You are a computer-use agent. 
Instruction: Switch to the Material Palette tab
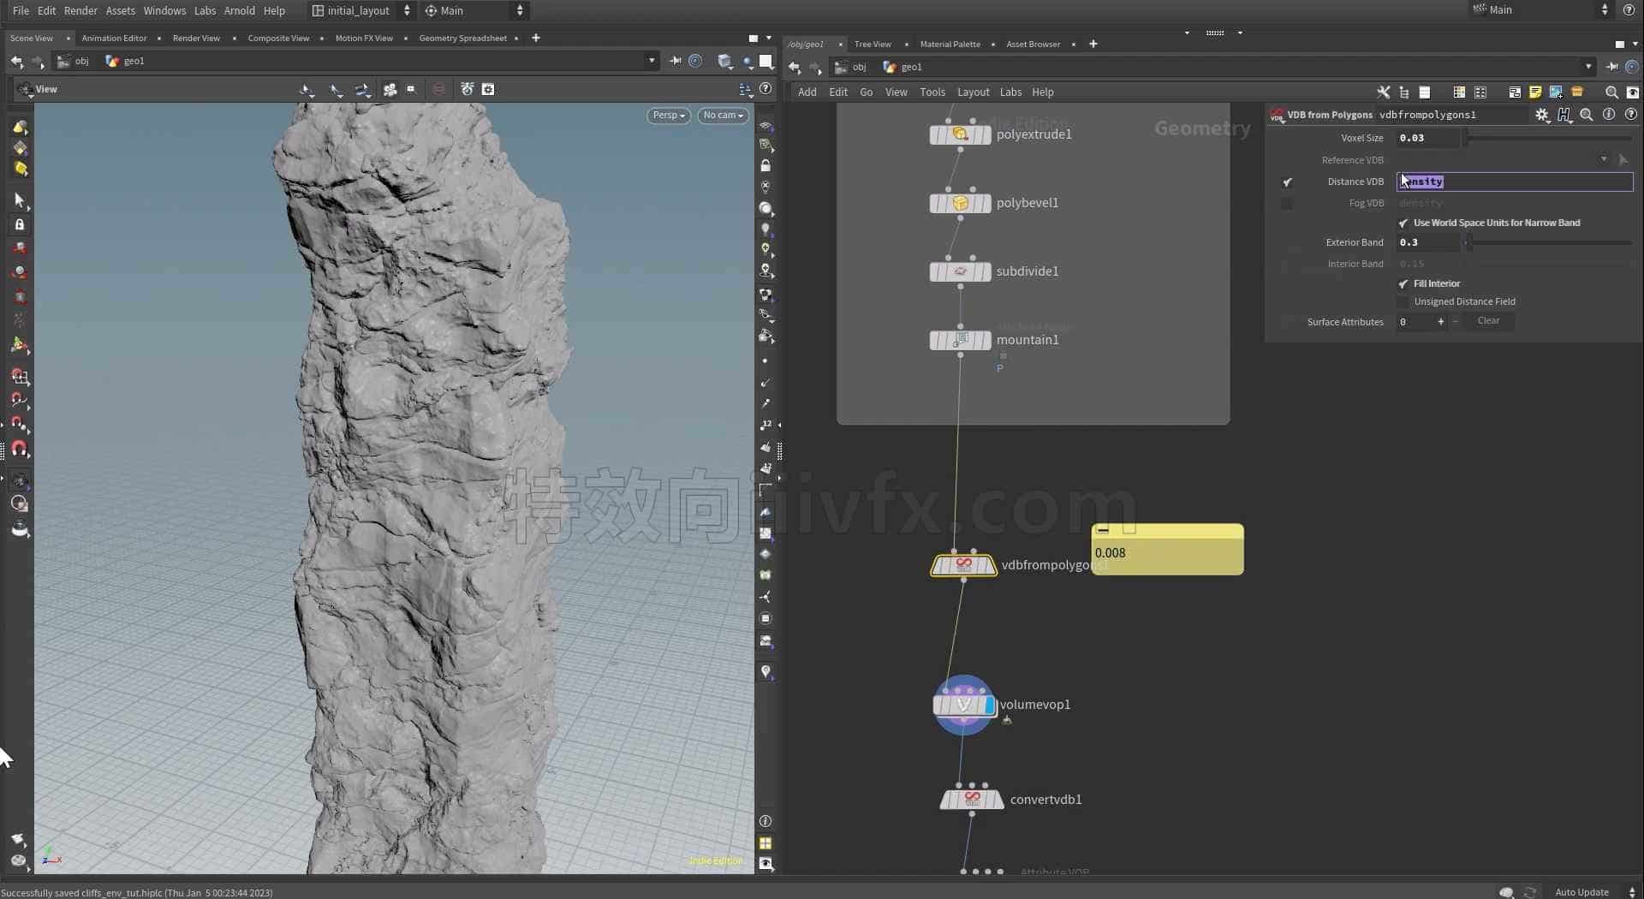[x=950, y=44]
